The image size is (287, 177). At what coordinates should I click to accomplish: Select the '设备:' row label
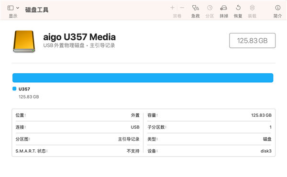pos(153,151)
